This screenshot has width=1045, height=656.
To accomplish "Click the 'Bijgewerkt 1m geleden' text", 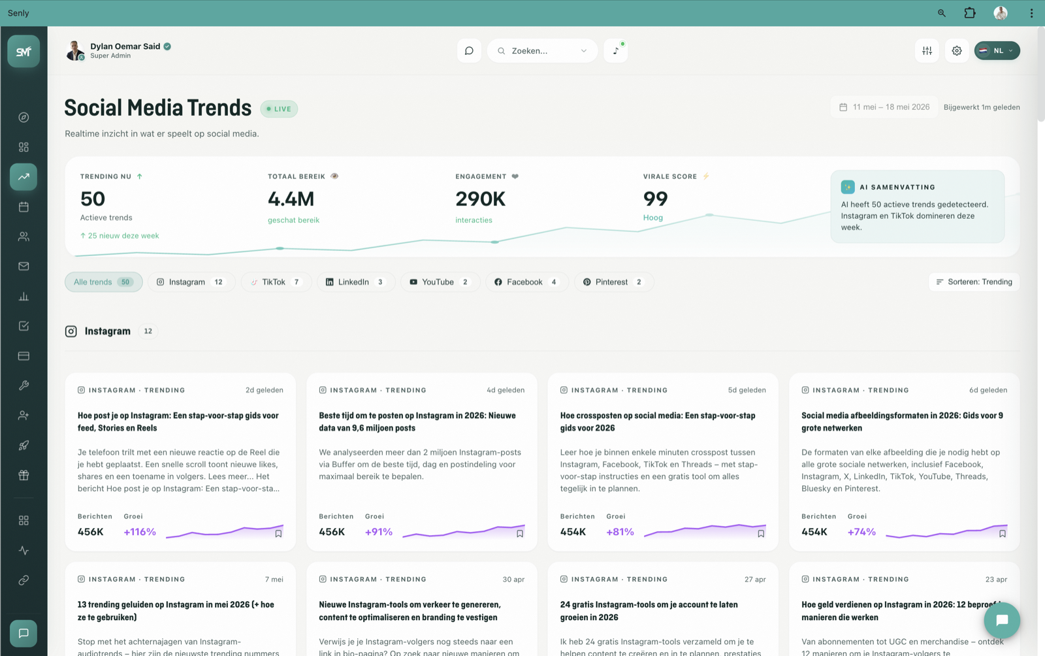I will [982, 107].
